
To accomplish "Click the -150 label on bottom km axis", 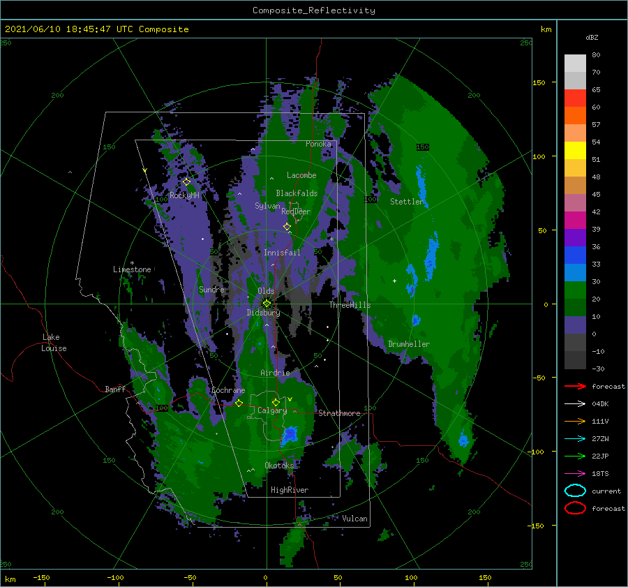I will point(41,577).
